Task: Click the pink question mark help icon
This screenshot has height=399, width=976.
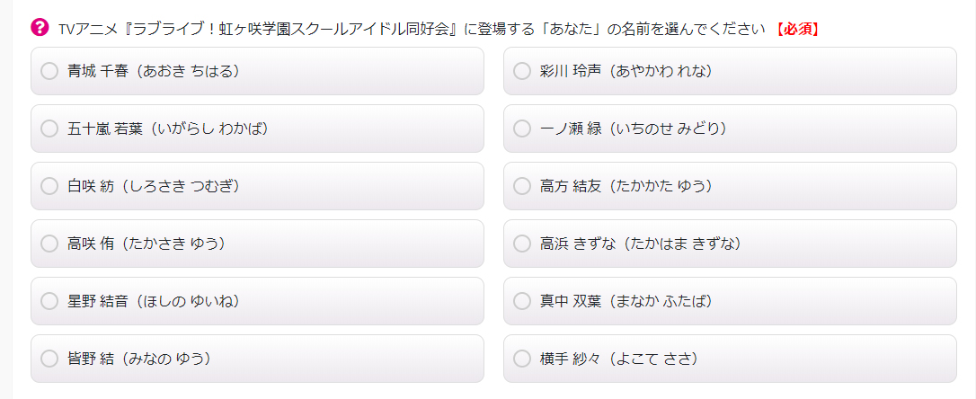Action: 39,28
